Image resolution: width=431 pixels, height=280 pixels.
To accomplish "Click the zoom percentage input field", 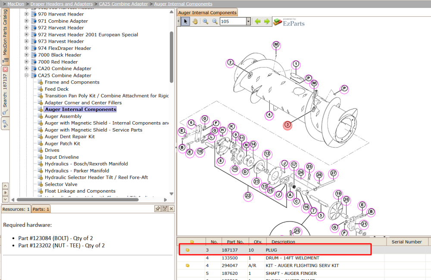I will [233, 22].
